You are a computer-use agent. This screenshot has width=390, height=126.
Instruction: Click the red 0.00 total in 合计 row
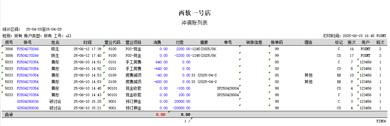tap(161, 115)
